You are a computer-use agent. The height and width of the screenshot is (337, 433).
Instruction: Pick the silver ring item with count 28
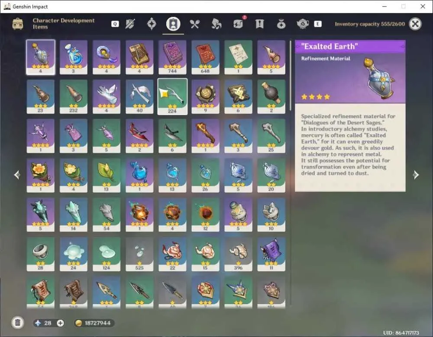(41, 254)
